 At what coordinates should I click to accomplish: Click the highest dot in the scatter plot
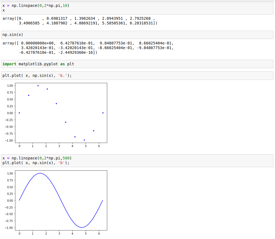click(38, 86)
